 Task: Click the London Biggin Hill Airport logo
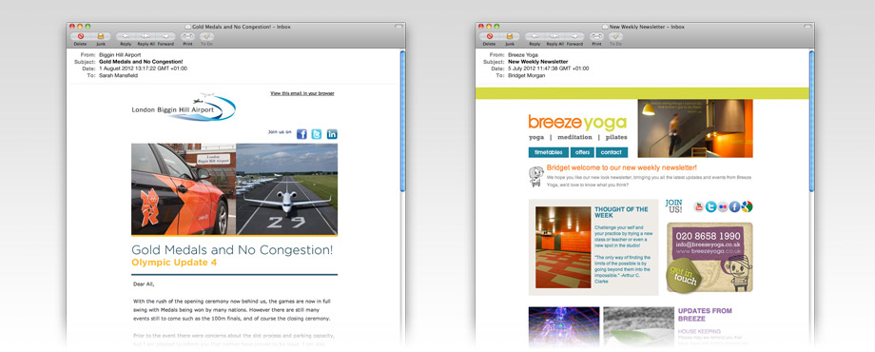[x=184, y=108]
